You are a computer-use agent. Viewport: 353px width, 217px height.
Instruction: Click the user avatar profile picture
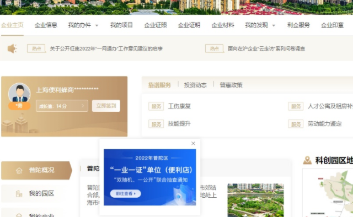tap(19, 93)
